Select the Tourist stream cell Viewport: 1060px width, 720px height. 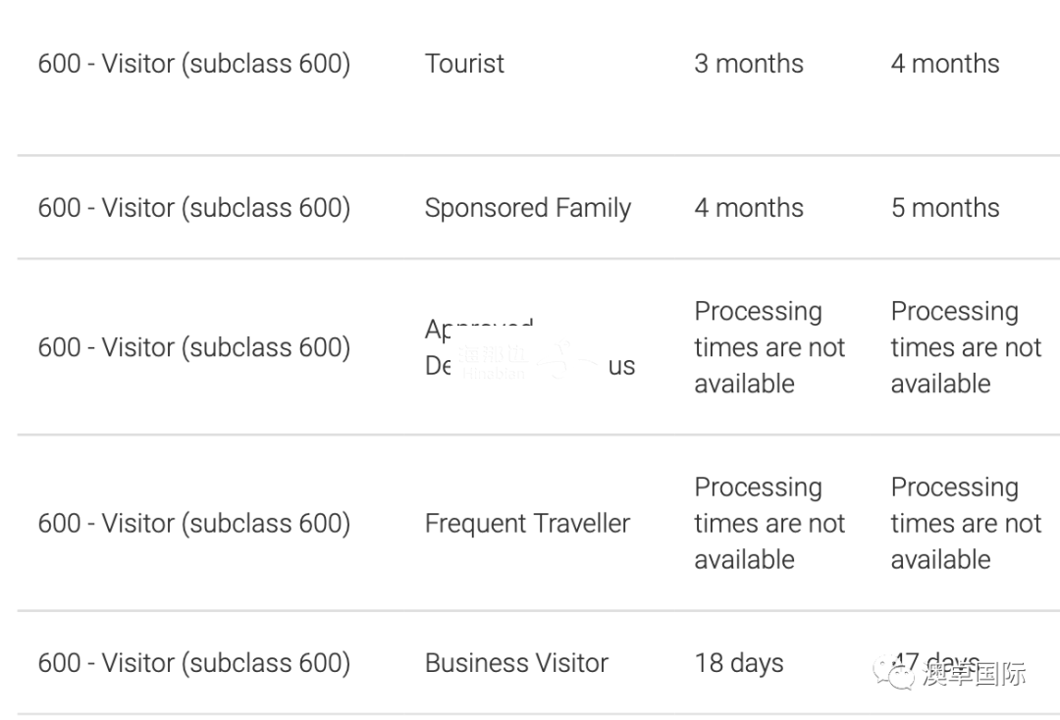point(464,64)
